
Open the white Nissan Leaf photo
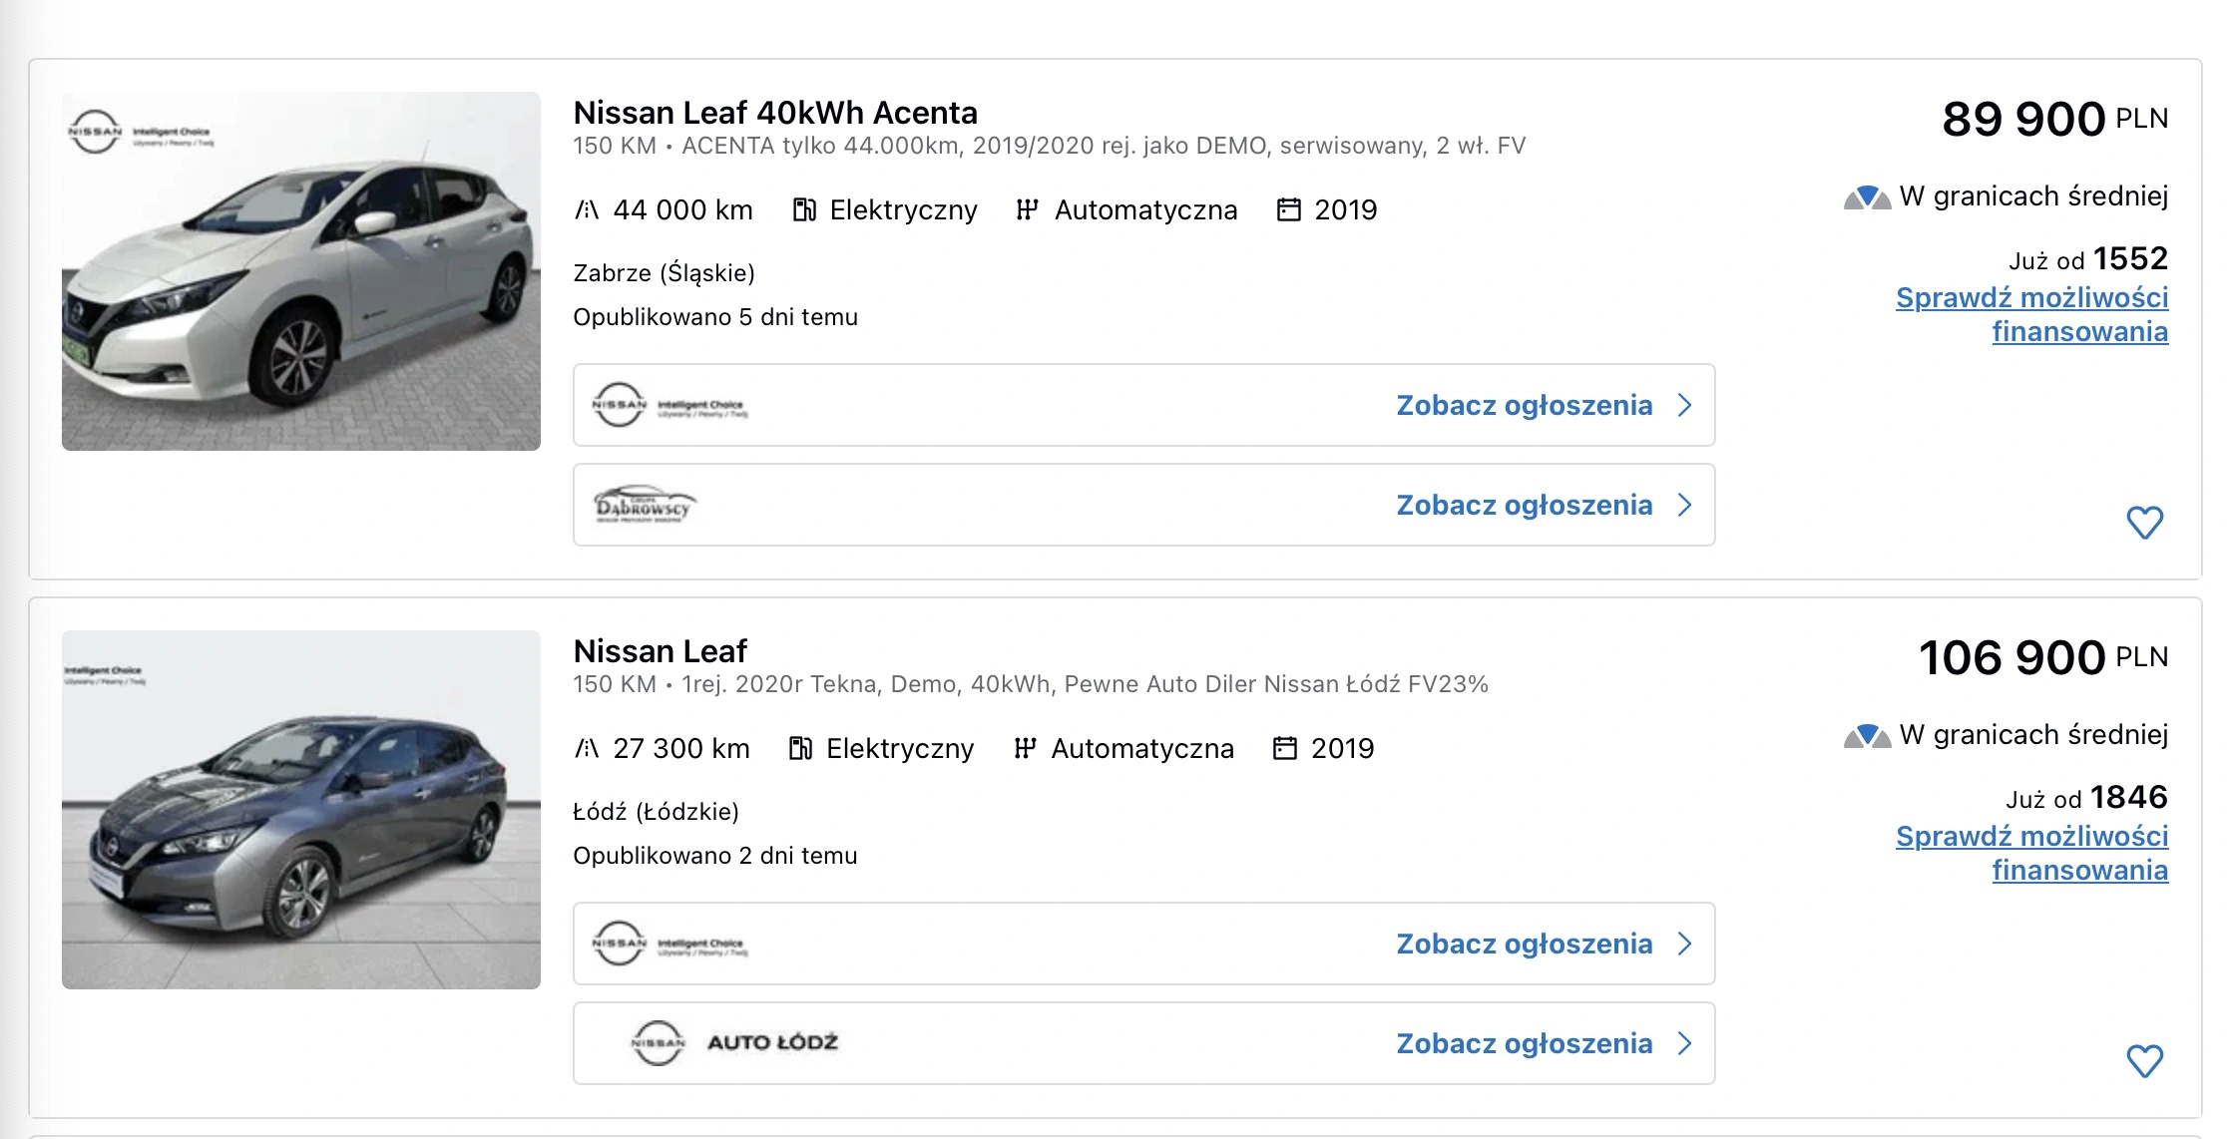click(301, 271)
